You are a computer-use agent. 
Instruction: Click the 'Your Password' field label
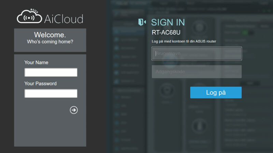[40, 84]
